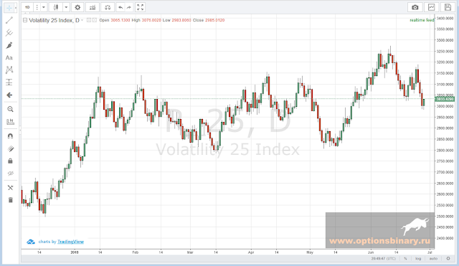Open the show objects tree tool
This screenshot has width=459, height=266.
10,188
